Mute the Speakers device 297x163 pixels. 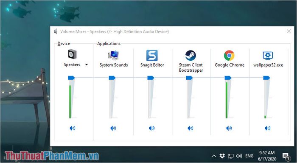click(73, 128)
